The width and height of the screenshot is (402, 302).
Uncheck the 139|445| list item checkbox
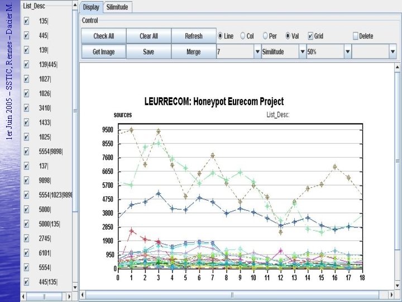point(26,64)
